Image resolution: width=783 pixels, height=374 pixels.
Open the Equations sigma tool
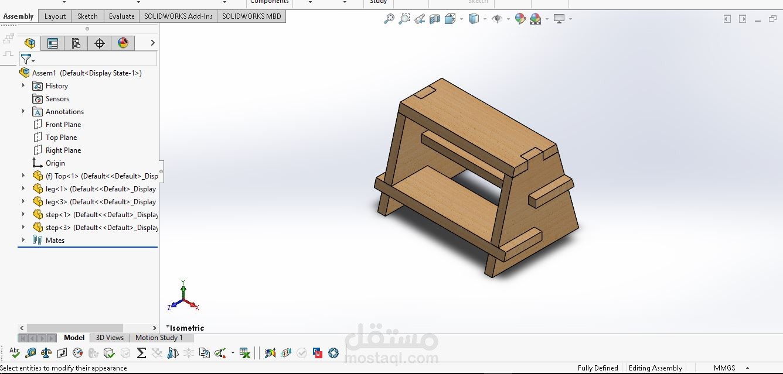point(141,353)
